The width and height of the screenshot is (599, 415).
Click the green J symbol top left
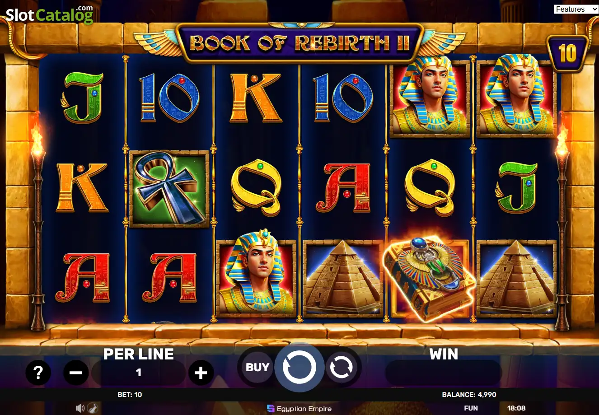click(83, 98)
